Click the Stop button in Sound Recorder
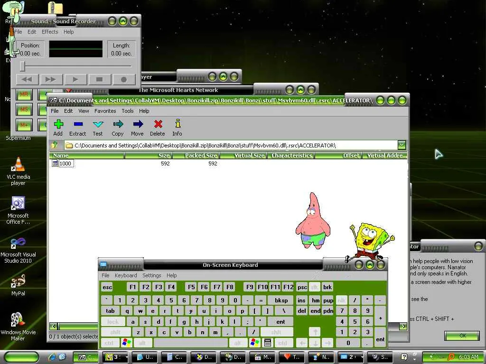This screenshot has width=486, height=364. coord(100,80)
